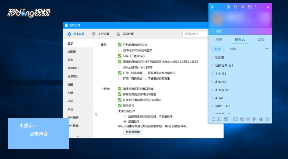Viewport: 288px width, 159px height.
Task: Enable 订阅 每日精选 checkbox
Action: point(120,79)
